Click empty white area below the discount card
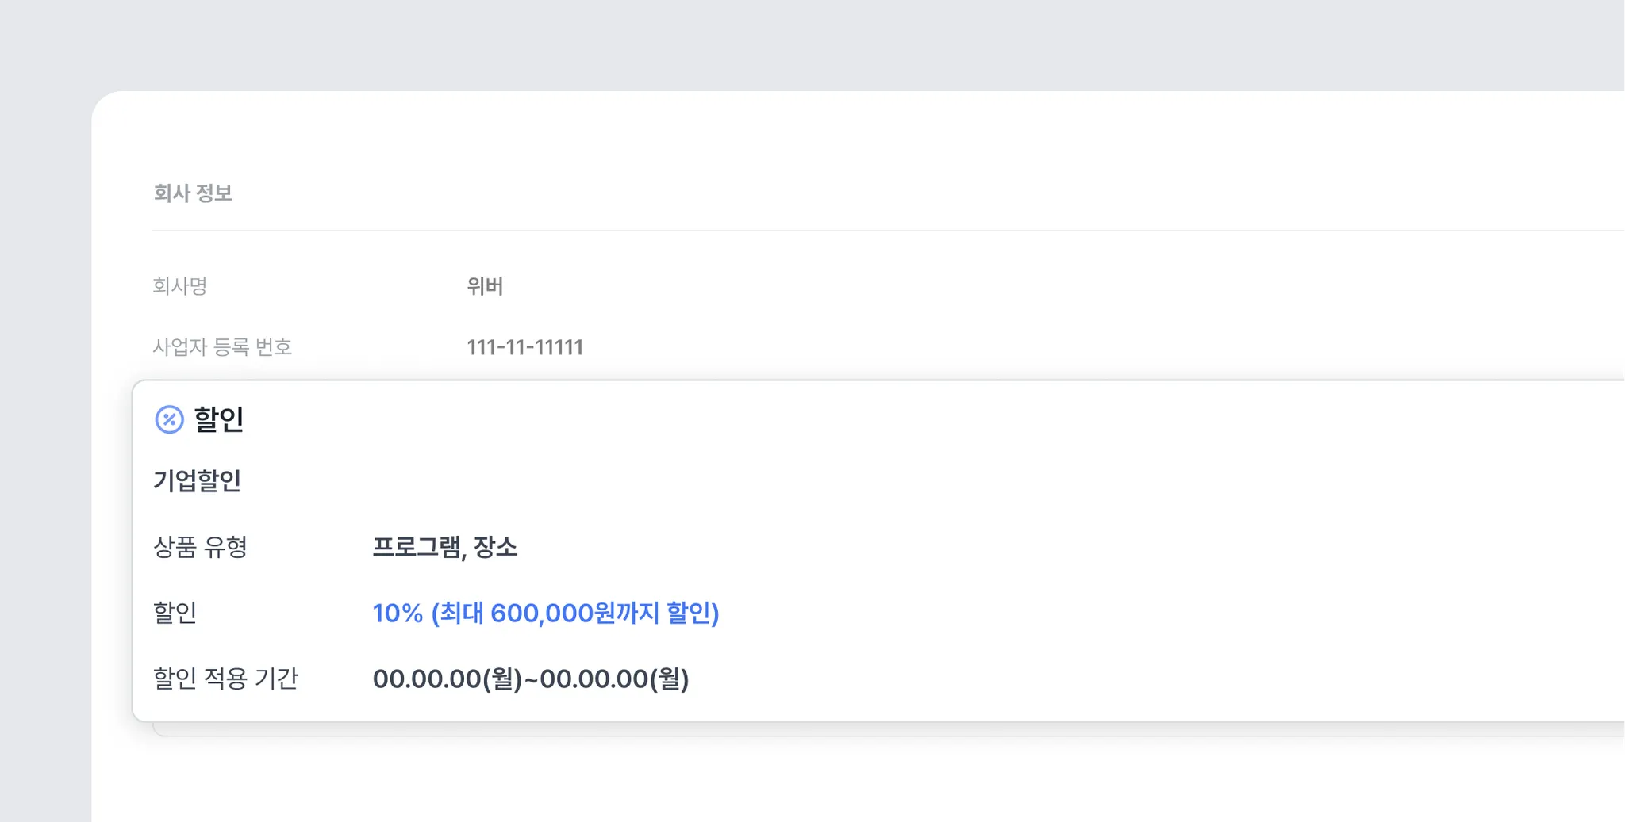Viewport: 1625px width, 822px height. point(793,781)
